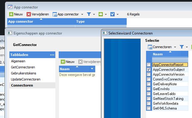The height and width of the screenshot is (118, 192).
Task: Open dropdown arrow next to App connector view
Action: tap(82, 15)
